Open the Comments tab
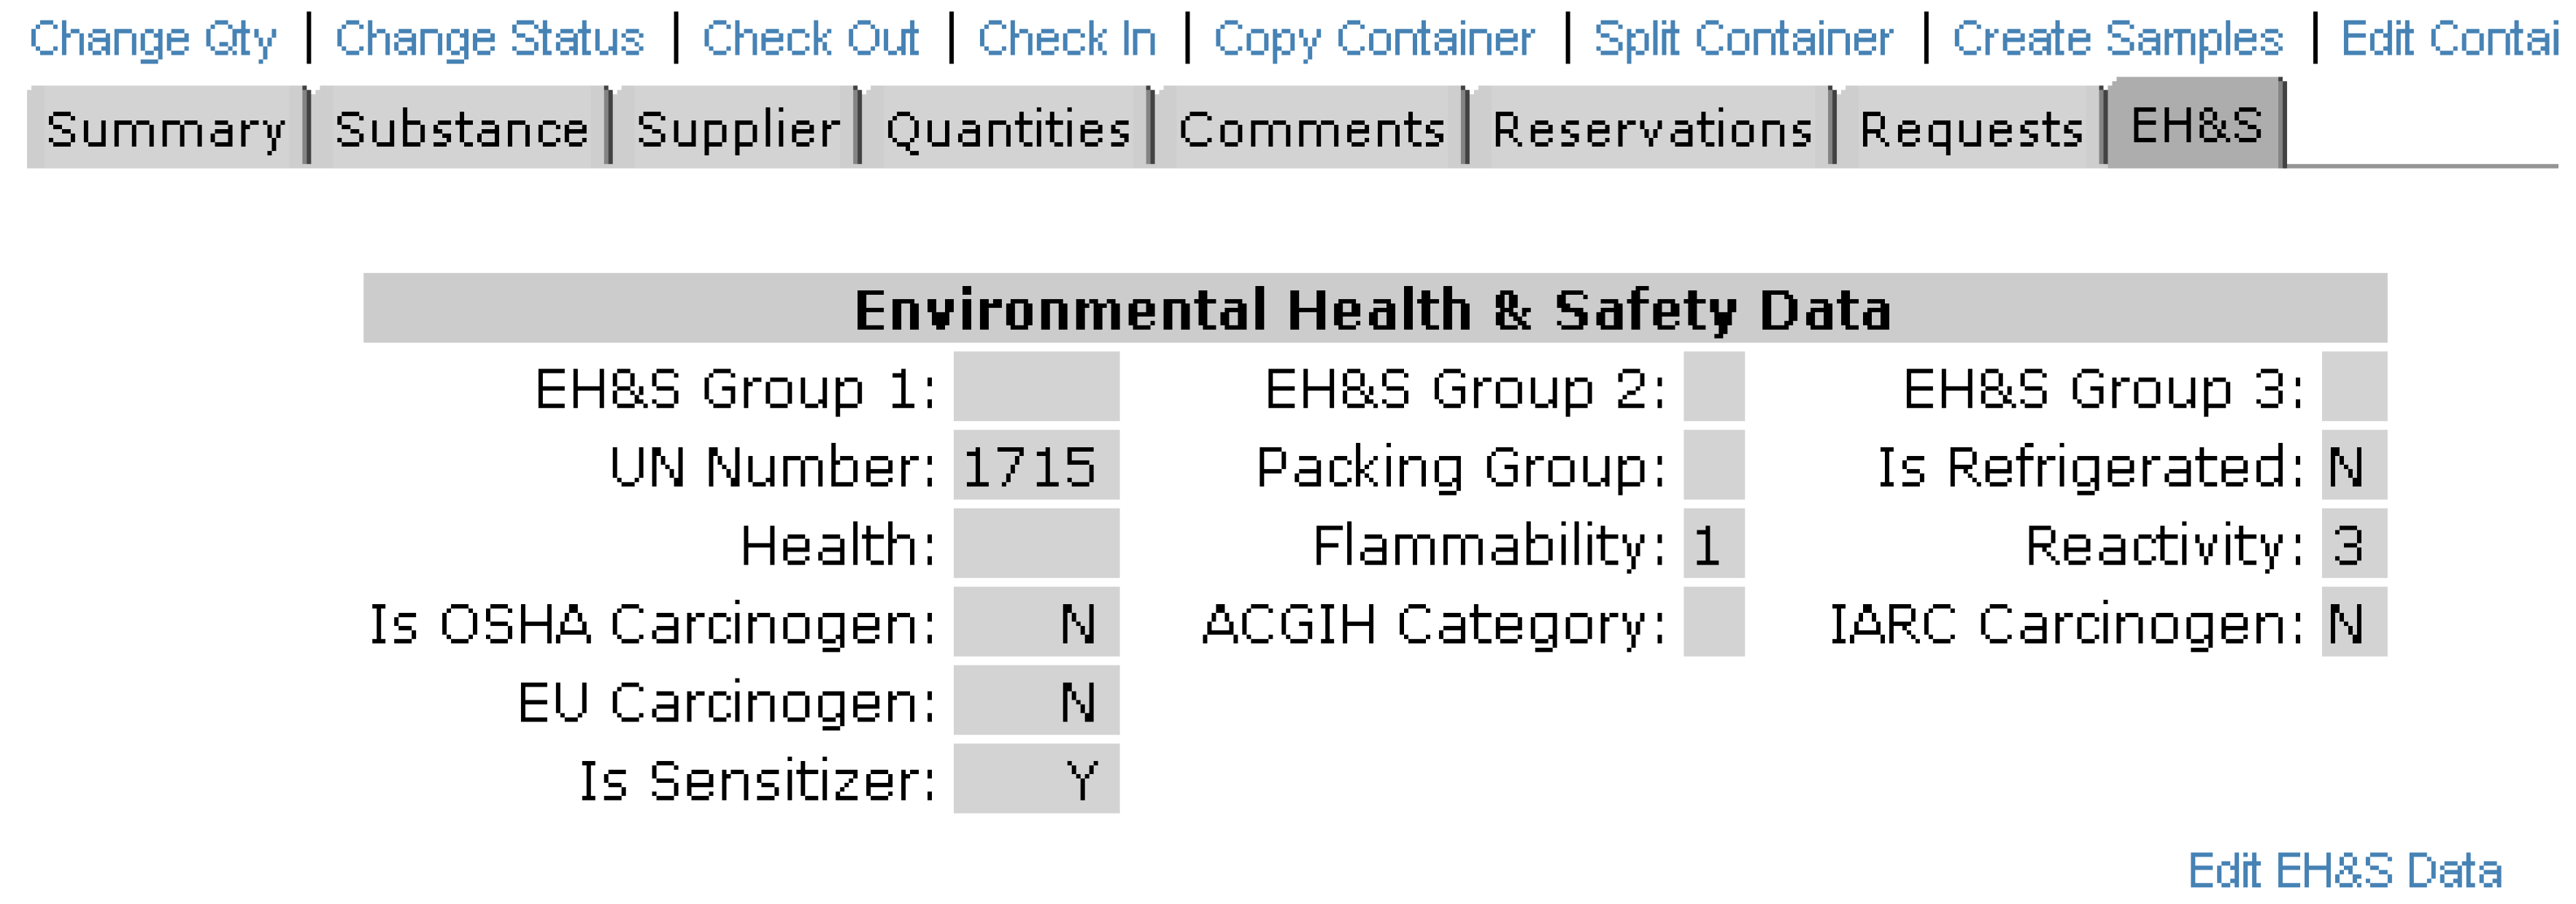The image size is (2576, 904). [1312, 129]
